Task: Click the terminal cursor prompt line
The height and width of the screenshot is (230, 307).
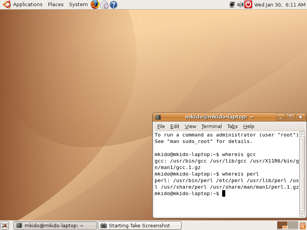Action: point(190,194)
